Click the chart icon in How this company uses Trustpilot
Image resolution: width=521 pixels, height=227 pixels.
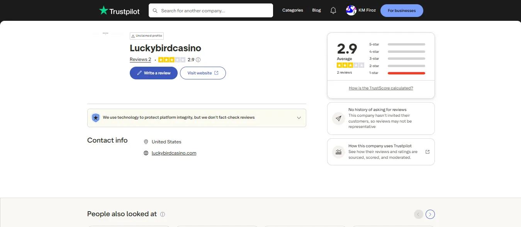point(339,152)
